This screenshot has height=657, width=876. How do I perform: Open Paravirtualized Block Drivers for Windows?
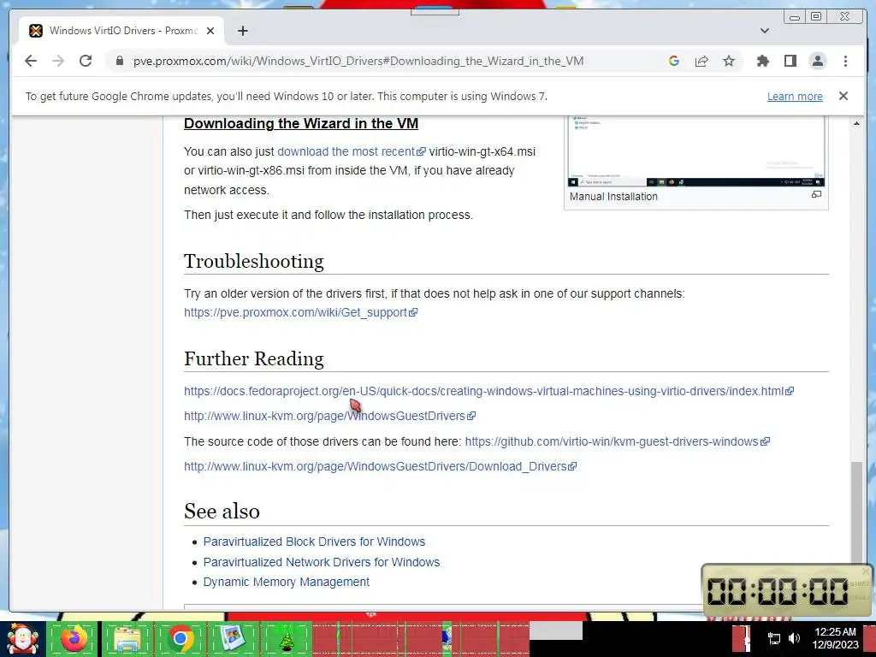314,542
